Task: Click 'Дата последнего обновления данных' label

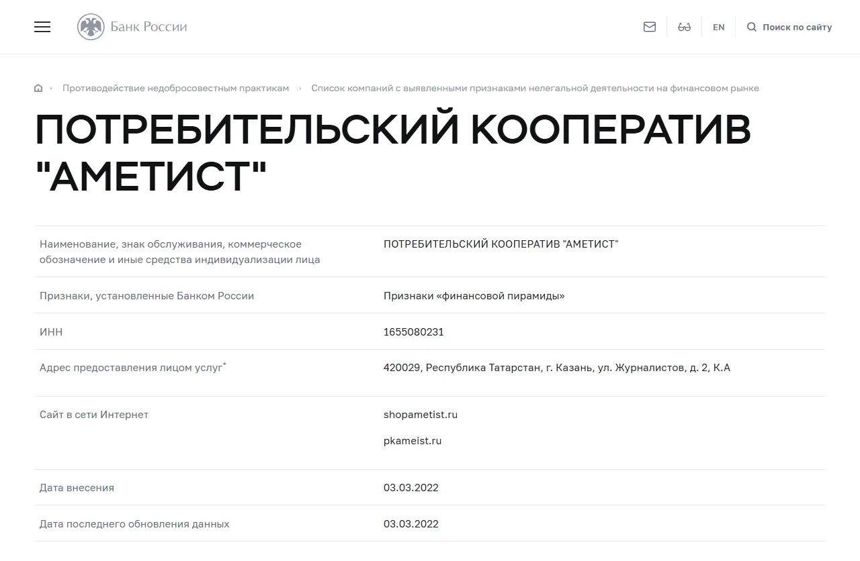Action: click(134, 524)
